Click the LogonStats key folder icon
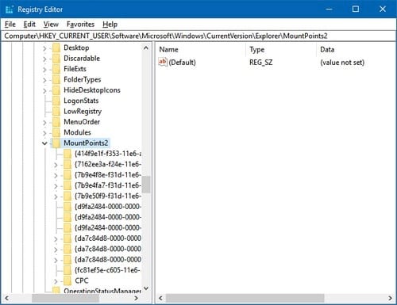 [56, 101]
